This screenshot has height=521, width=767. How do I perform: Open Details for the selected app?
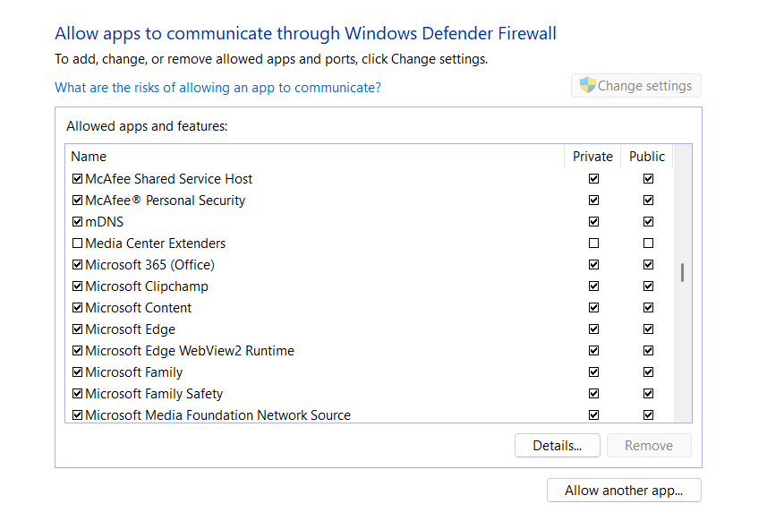[558, 446]
